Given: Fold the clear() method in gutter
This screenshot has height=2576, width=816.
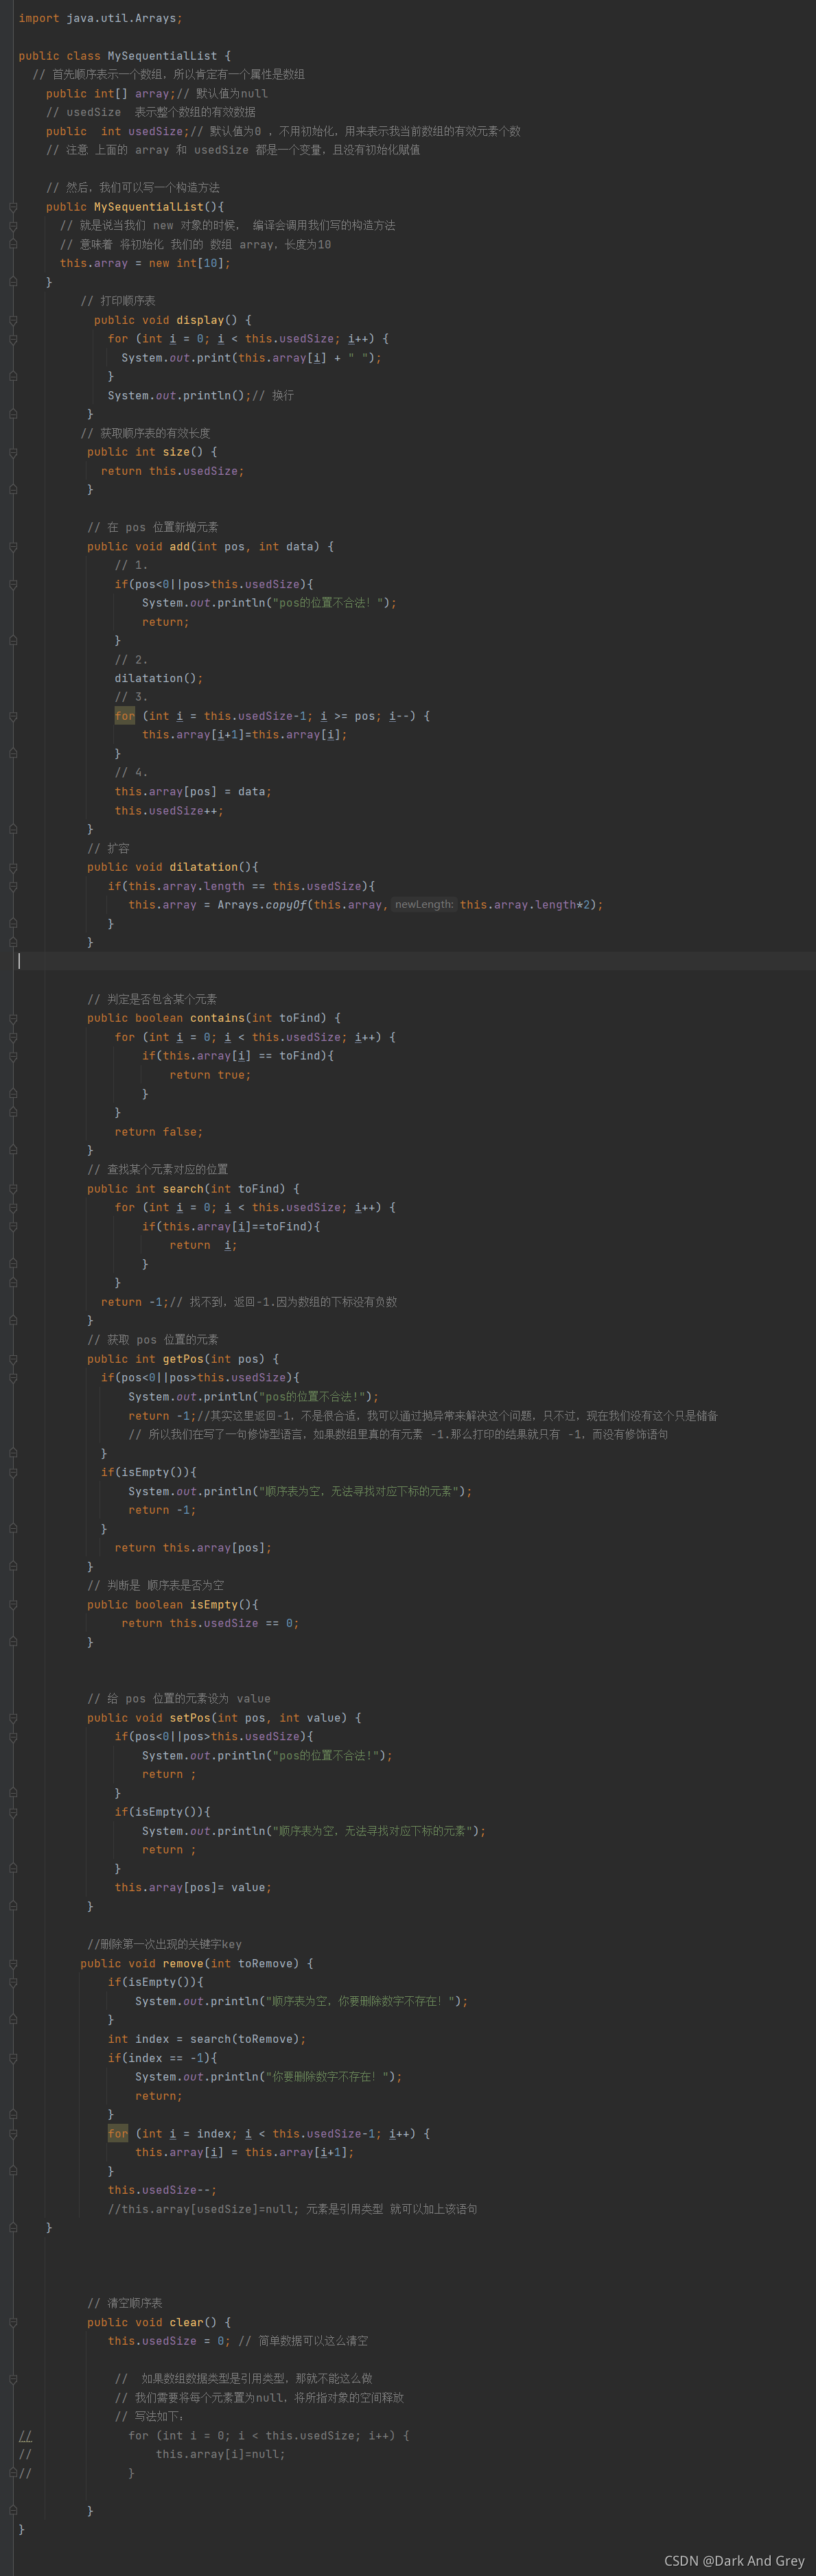Looking at the screenshot, I should 13,2322.
